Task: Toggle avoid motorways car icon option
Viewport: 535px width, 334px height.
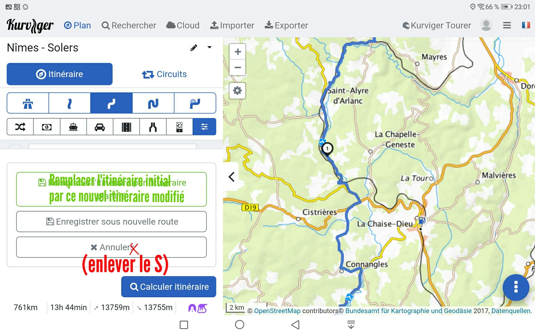Action: (100, 127)
